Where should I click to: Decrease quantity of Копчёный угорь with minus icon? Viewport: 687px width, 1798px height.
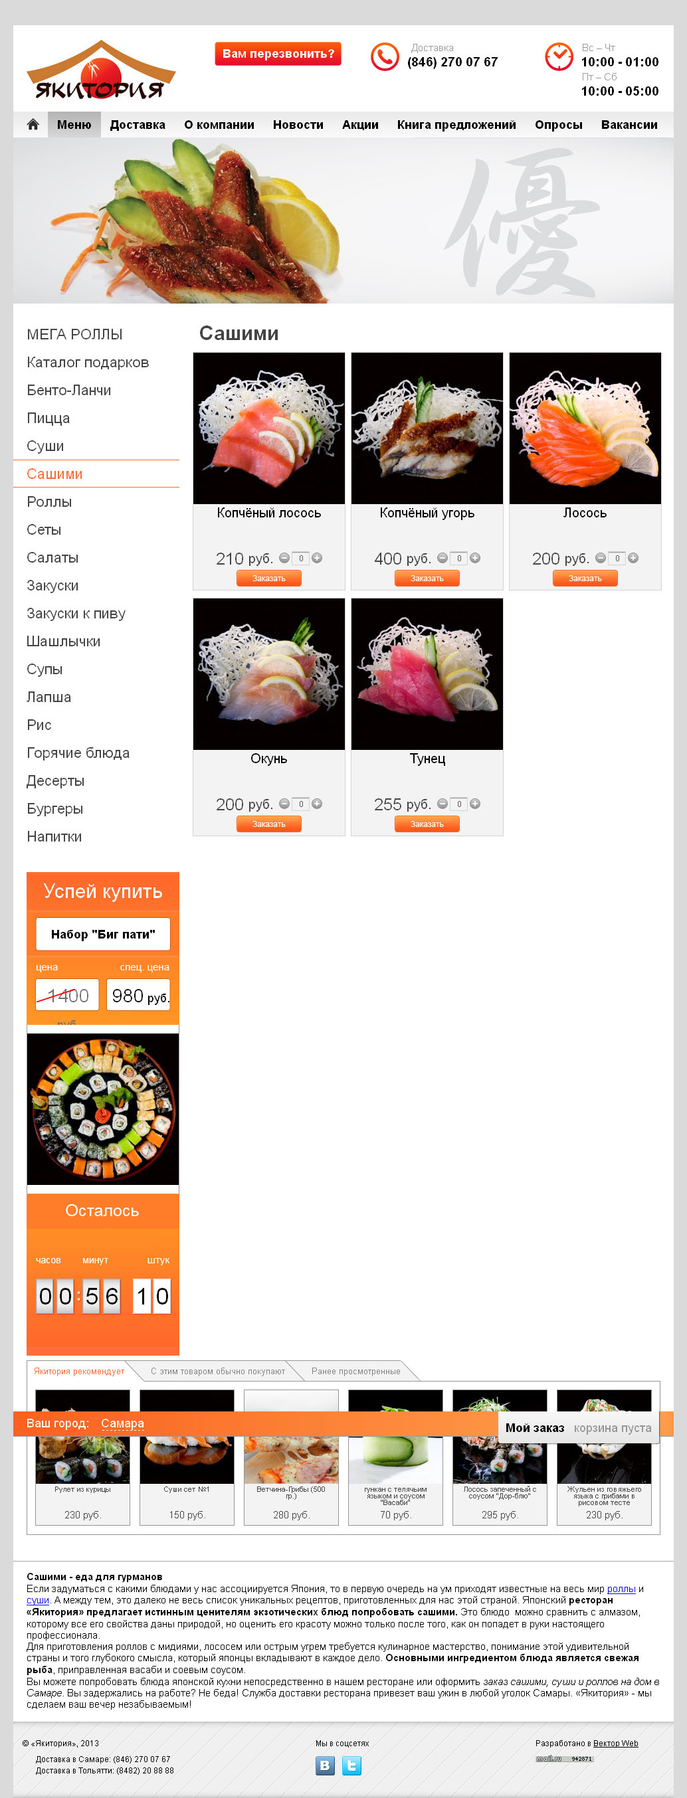442,558
